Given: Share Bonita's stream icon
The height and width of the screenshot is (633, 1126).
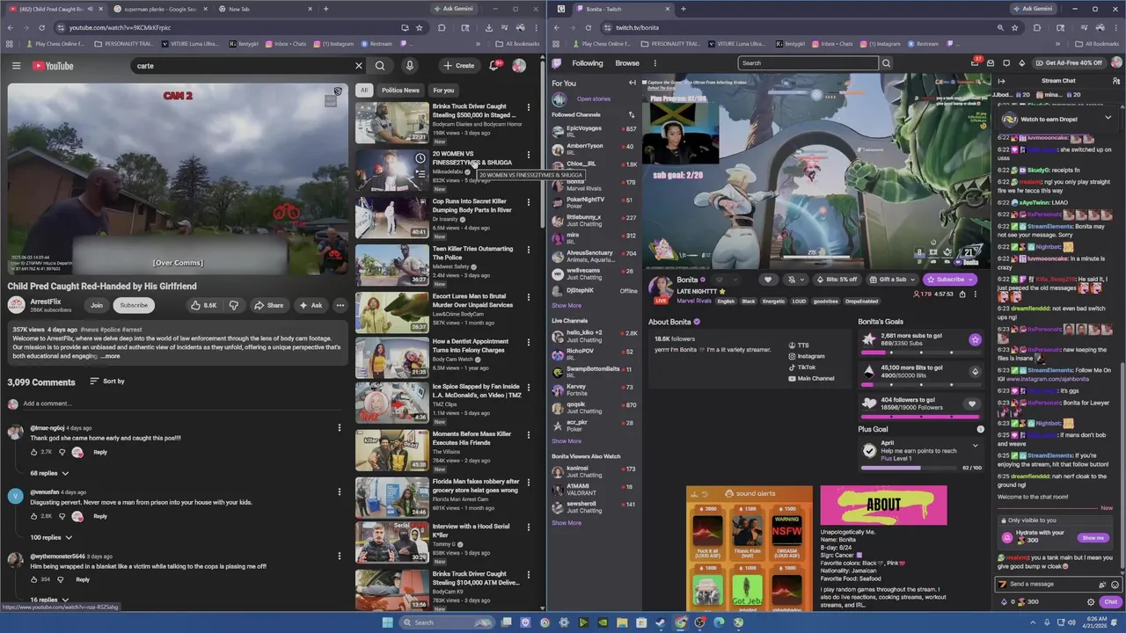Looking at the screenshot, I should tap(961, 295).
